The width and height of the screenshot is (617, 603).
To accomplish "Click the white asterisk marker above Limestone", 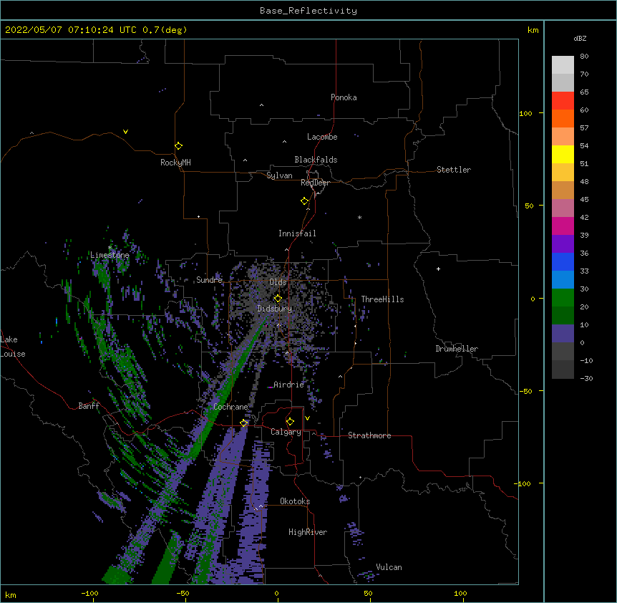I will pyautogui.click(x=110, y=247).
